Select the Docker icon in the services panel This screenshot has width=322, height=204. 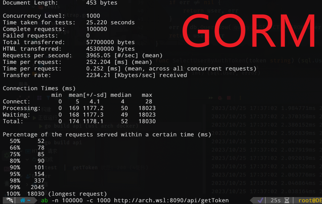pos(28,176)
